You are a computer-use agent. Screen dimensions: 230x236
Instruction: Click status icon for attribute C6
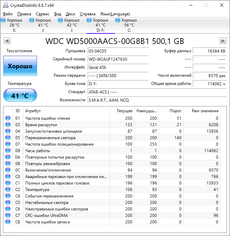[8, 209]
